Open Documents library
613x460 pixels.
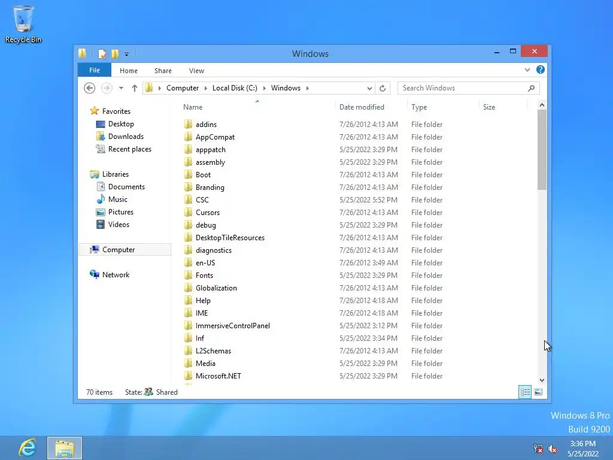(126, 187)
